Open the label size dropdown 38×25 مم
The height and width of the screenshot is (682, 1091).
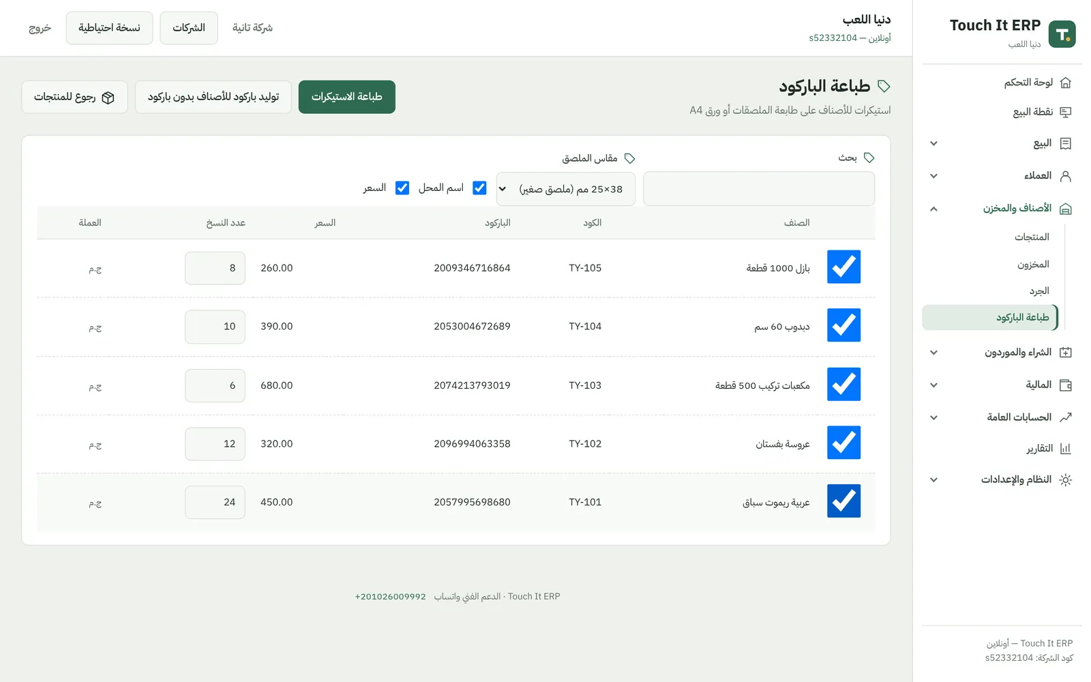[x=566, y=189]
